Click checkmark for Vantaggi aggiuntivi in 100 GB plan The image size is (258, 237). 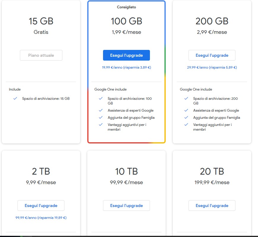click(x=101, y=124)
